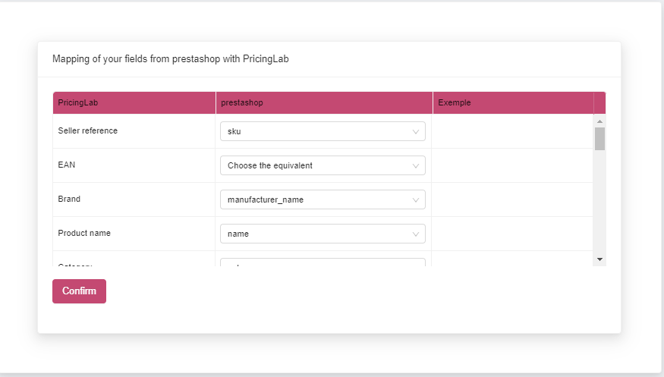Click the scrollbar down arrow
The height and width of the screenshot is (377, 664).
[599, 259]
